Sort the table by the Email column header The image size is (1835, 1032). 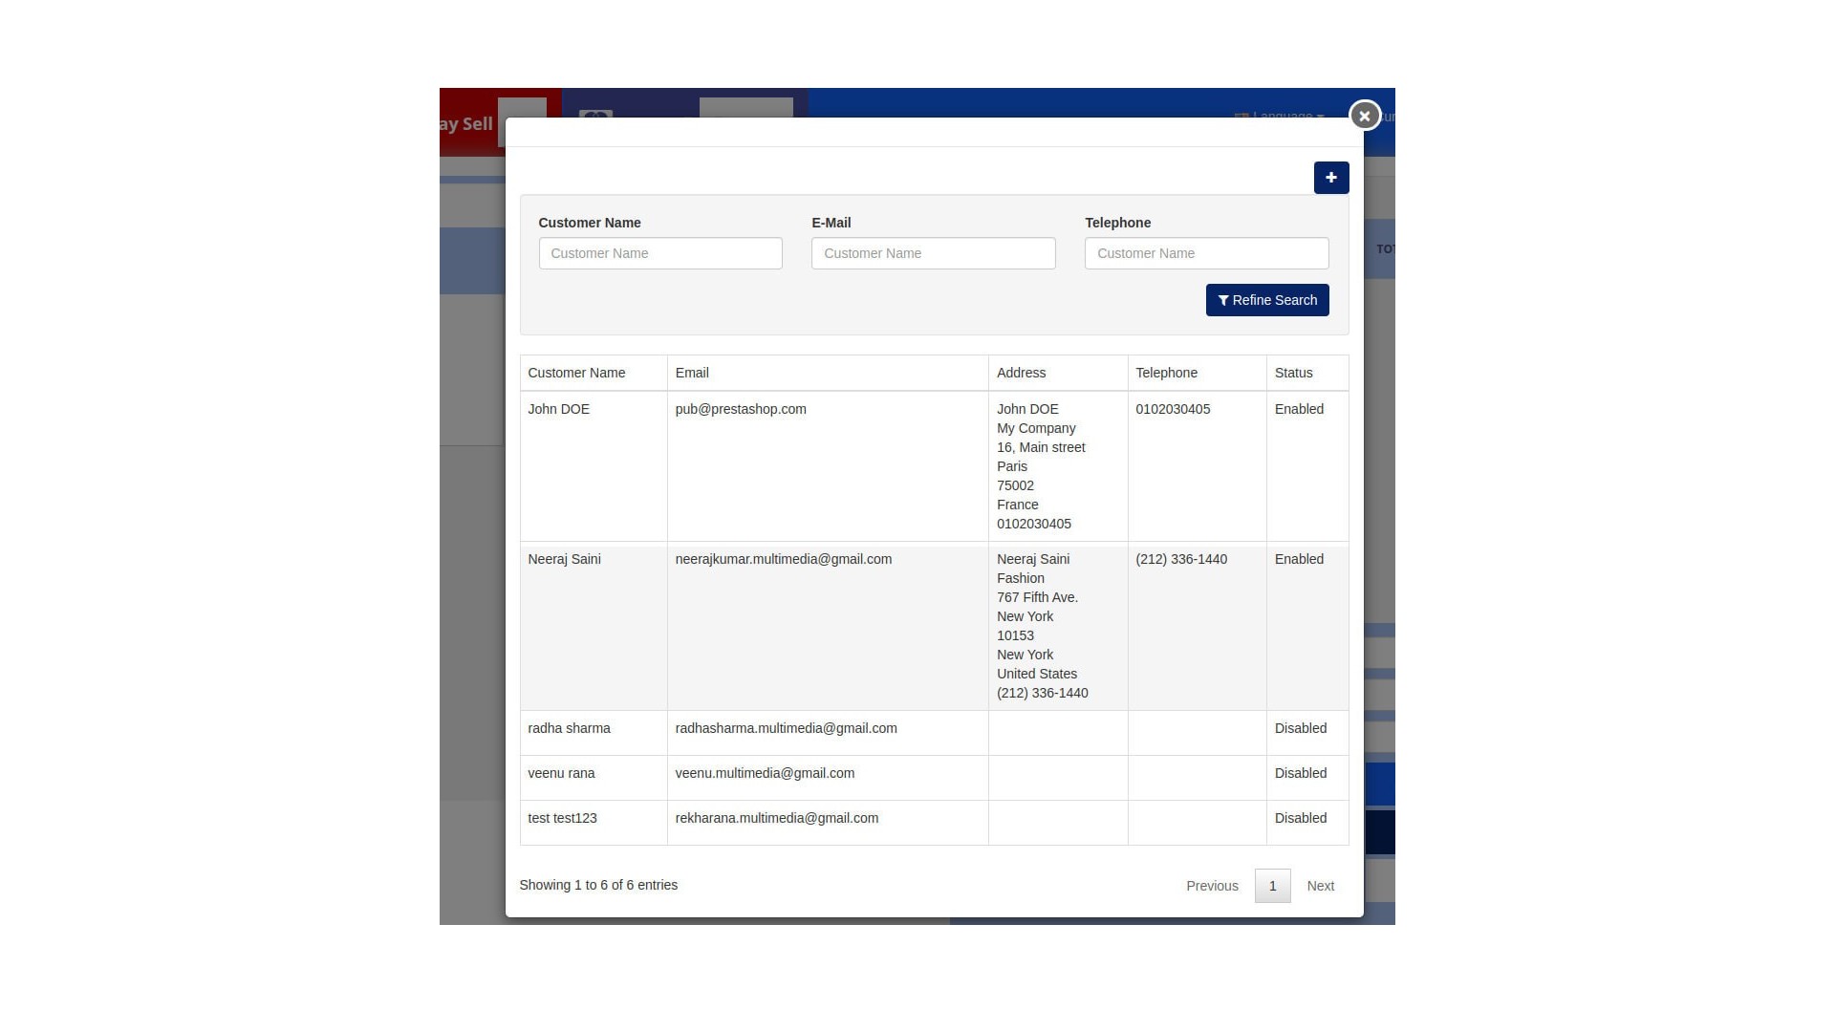click(692, 373)
